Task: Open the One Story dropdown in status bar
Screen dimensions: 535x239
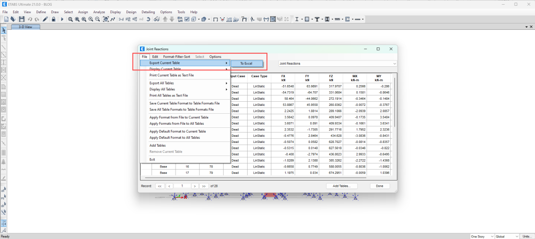Action: pos(482,236)
